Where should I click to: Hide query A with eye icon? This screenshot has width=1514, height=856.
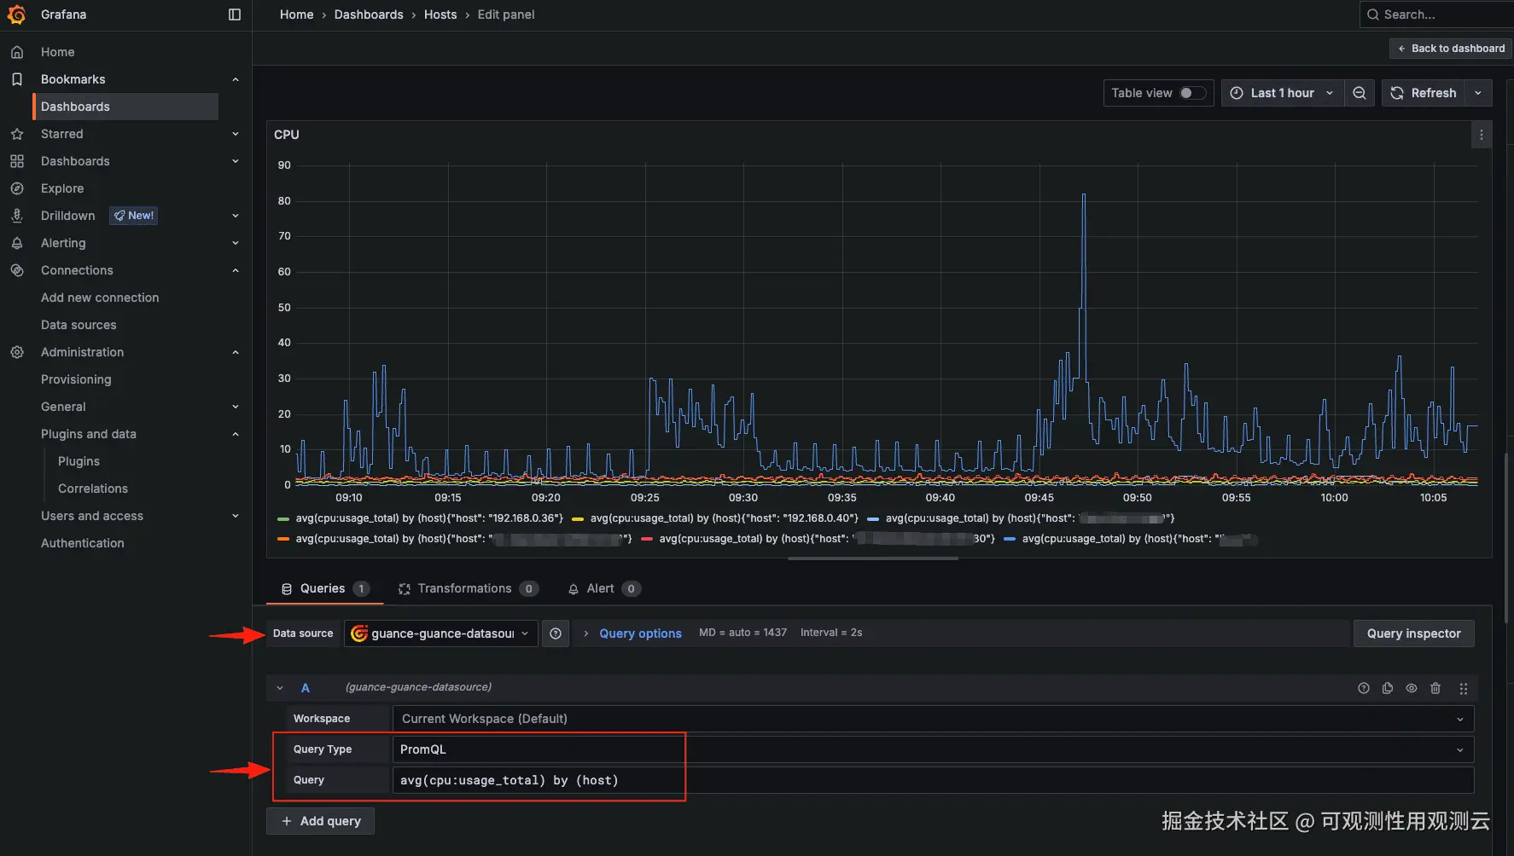1412,688
